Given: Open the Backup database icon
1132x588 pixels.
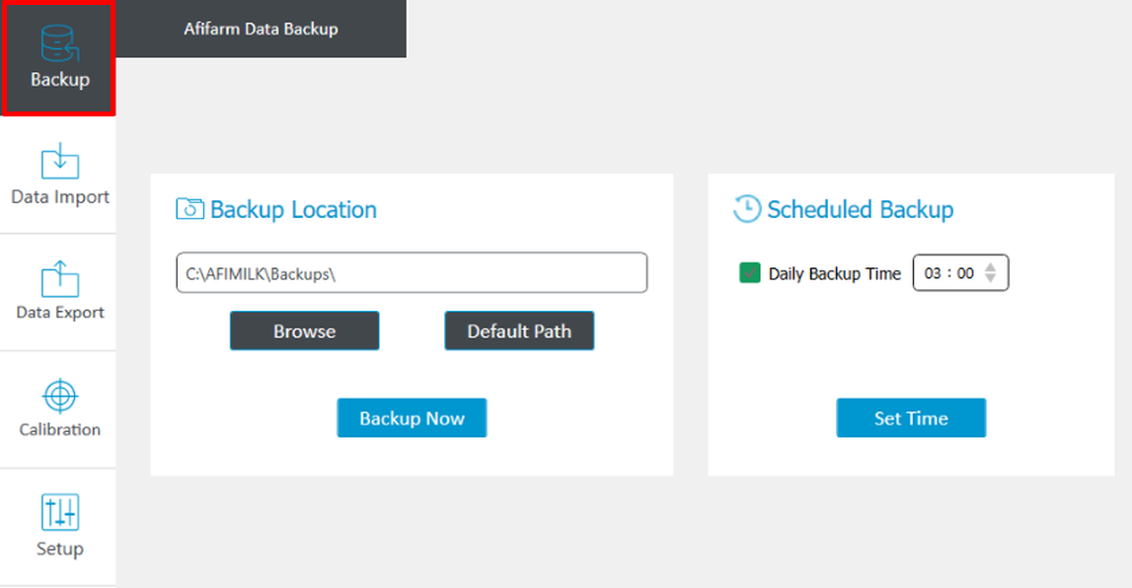Looking at the screenshot, I should 60,44.
